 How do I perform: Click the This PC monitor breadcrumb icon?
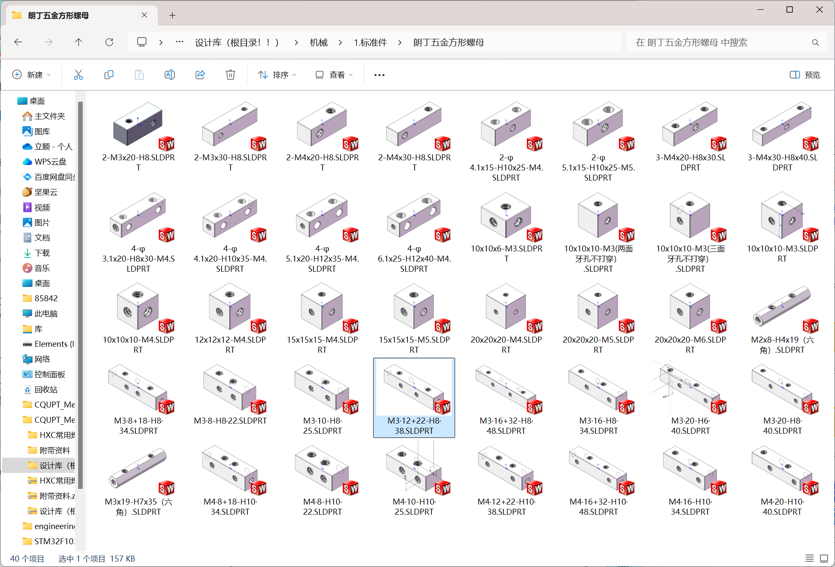[142, 42]
